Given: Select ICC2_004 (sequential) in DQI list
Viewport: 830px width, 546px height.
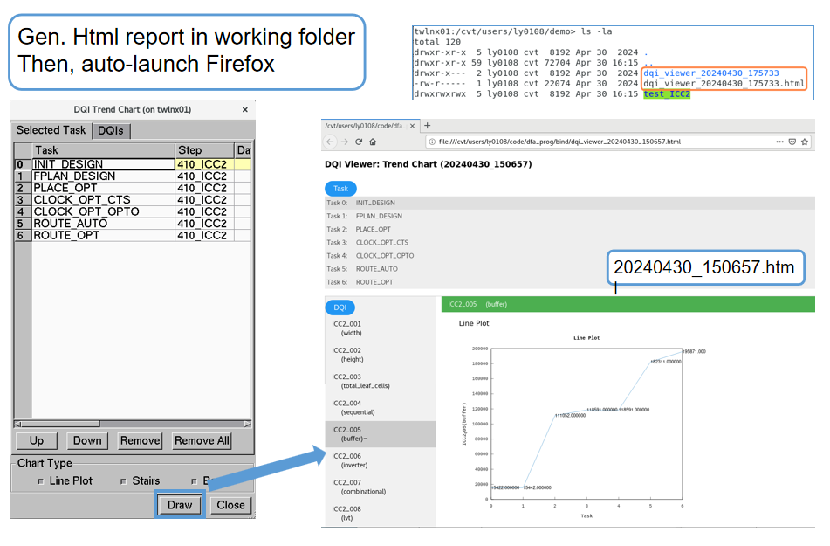Looking at the screenshot, I should (380, 408).
